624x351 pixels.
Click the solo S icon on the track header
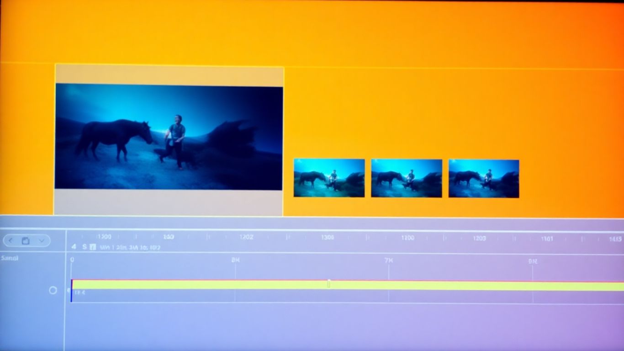[85, 246]
